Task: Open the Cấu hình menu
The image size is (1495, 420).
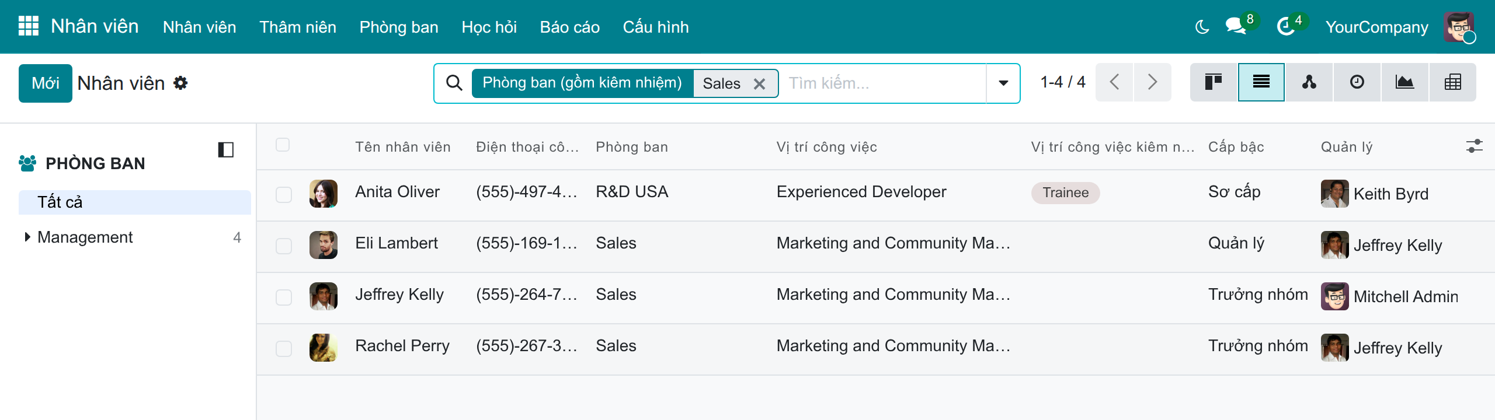Action: point(656,27)
